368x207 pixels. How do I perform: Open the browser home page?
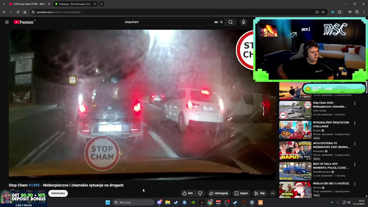(x=25, y=12)
